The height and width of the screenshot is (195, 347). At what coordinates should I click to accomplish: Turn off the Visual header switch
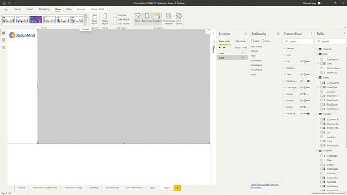click(307, 114)
